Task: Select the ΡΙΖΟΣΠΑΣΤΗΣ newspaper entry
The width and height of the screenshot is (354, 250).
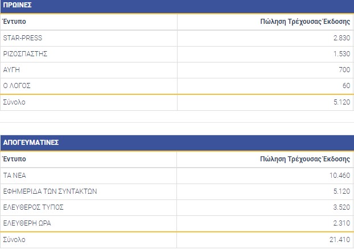Action: [x=24, y=54]
